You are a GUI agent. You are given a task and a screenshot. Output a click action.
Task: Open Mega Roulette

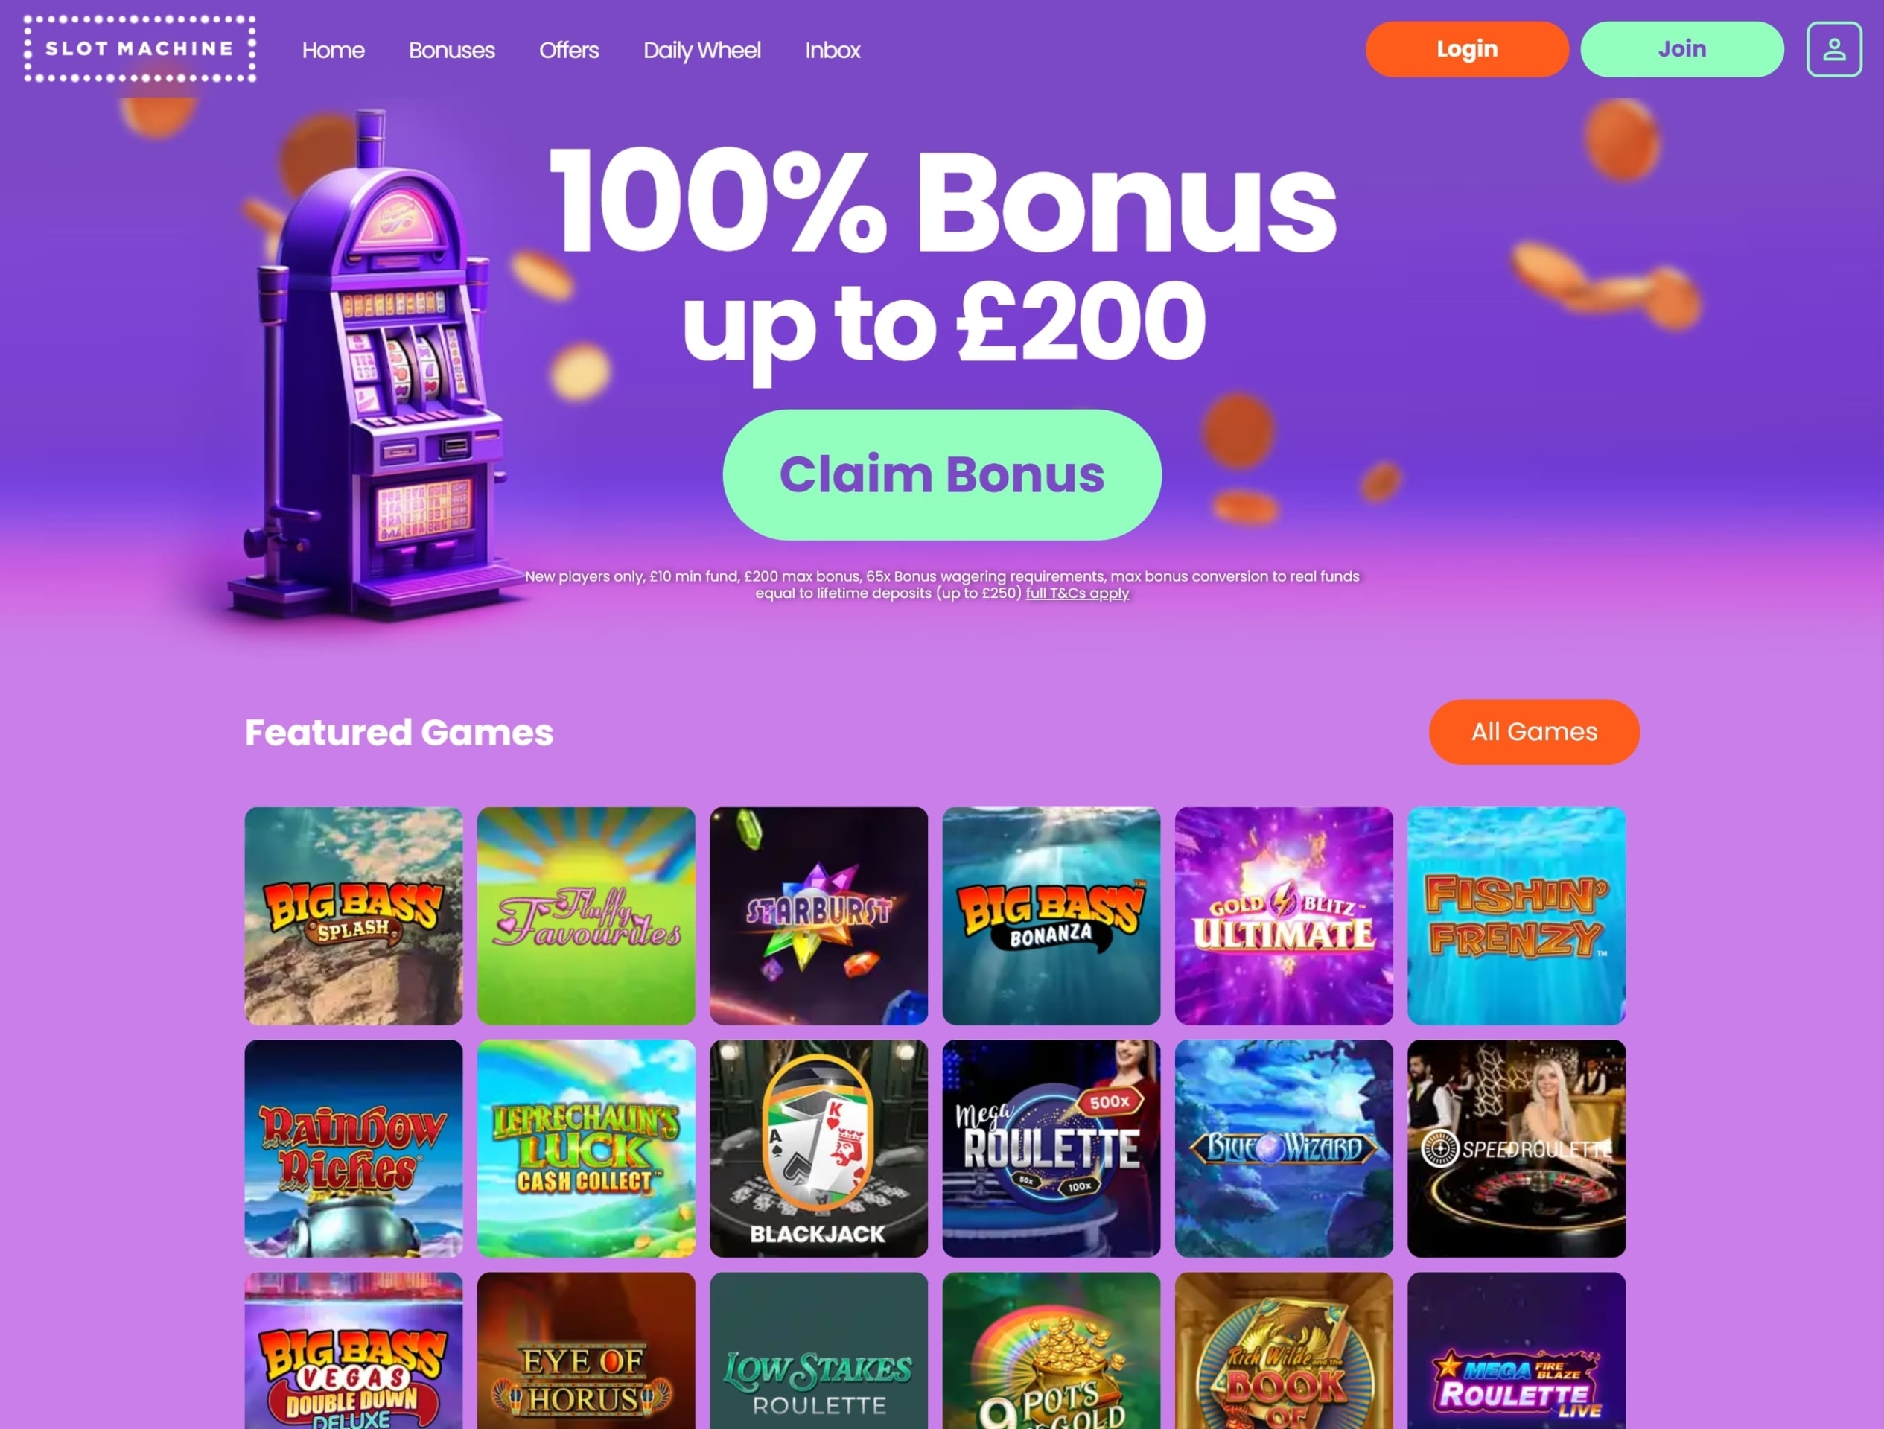tap(1051, 1148)
